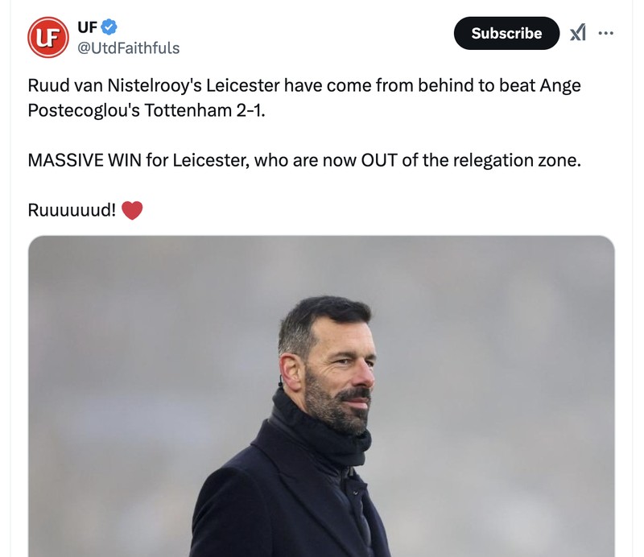Click 'Ruuuuuud!' at the end of the tweet
This screenshot has height=557, width=644.
[68, 208]
